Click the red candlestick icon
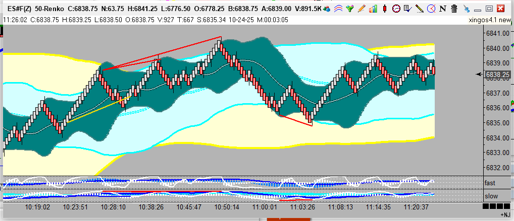Viewport: 514px width, 221px height. [384, 9]
